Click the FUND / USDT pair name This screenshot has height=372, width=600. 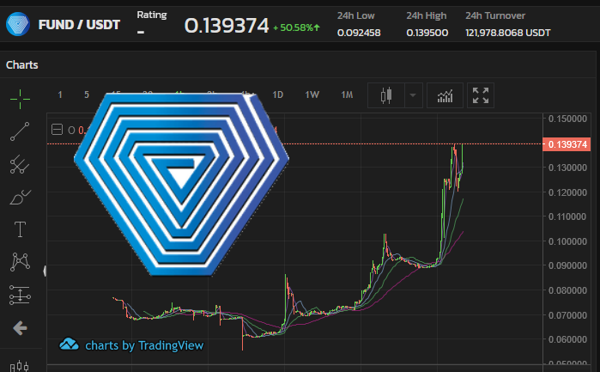[79, 25]
